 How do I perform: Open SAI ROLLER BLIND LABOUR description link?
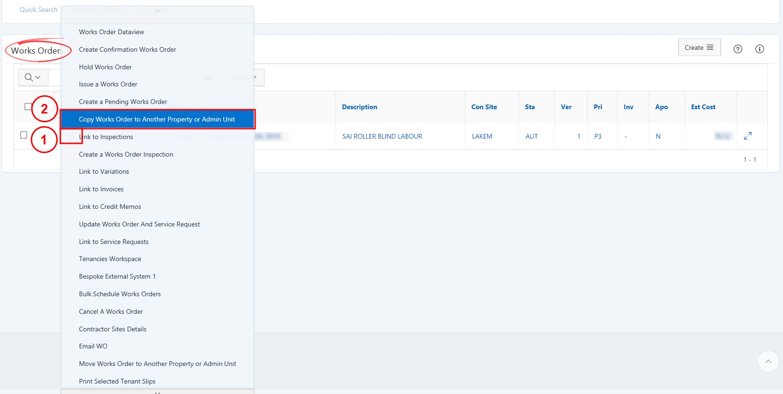point(382,136)
